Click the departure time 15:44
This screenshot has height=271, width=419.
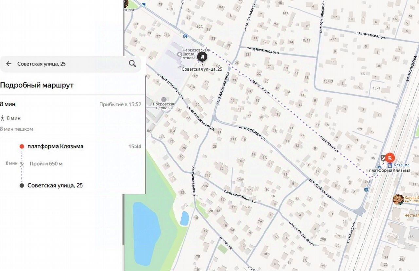point(135,146)
